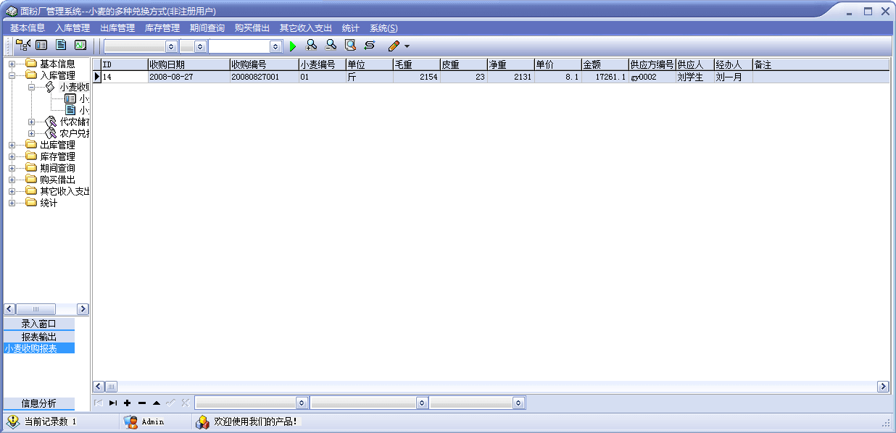896x433 pixels.
Task: Click the add-search-condition binoculars icon
Action: point(312,46)
